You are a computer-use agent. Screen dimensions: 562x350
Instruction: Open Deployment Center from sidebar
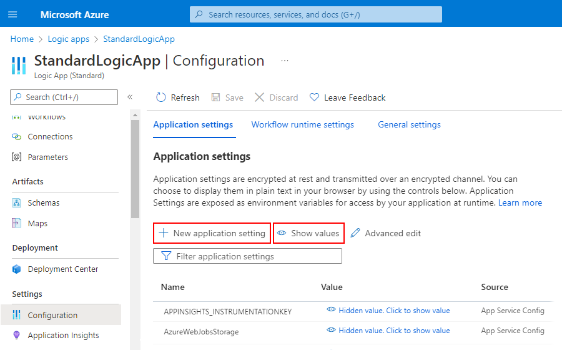click(x=62, y=269)
